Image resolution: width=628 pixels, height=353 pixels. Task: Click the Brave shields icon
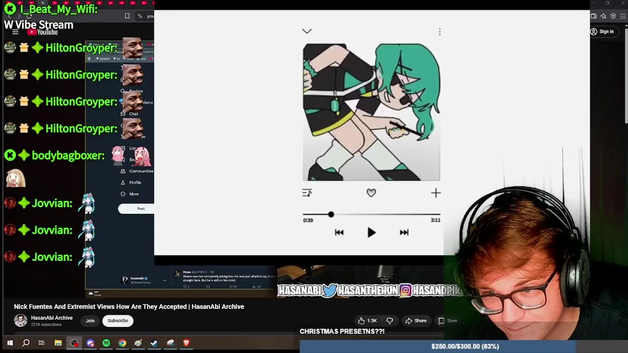(613, 16)
